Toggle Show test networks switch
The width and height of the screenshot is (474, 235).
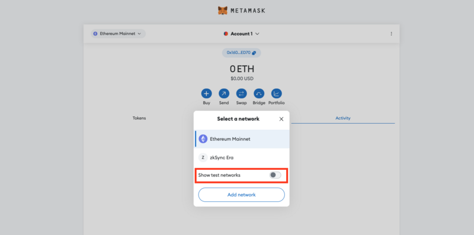click(276, 175)
